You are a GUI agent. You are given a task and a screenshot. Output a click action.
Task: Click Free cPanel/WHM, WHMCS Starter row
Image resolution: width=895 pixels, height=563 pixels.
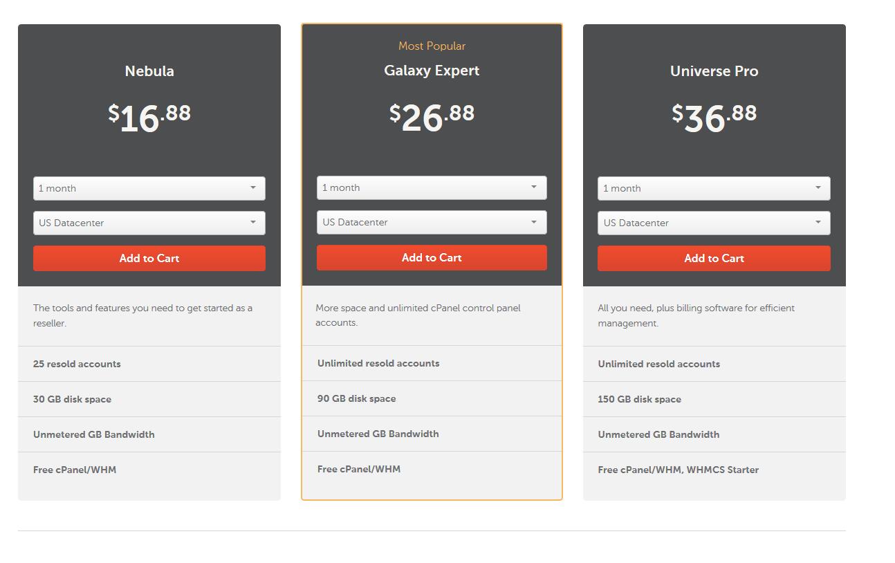coord(714,470)
